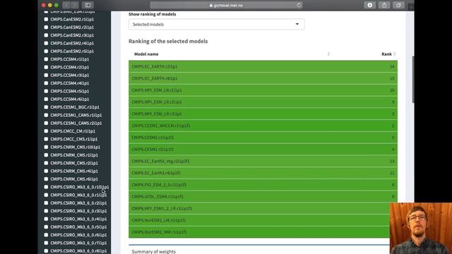Go back in Safari history
Image resolution: width=452 pixels, height=254 pixels.
click(67, 5)
